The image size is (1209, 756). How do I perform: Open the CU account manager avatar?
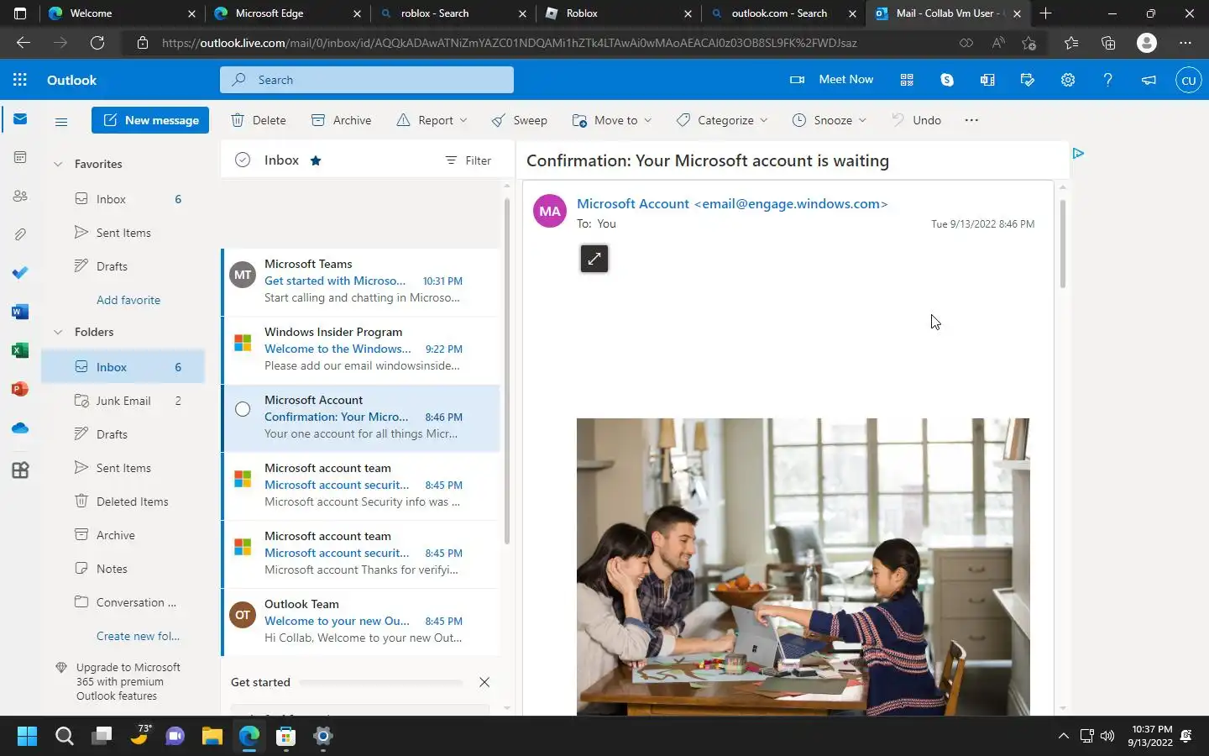click(1188, 81)
